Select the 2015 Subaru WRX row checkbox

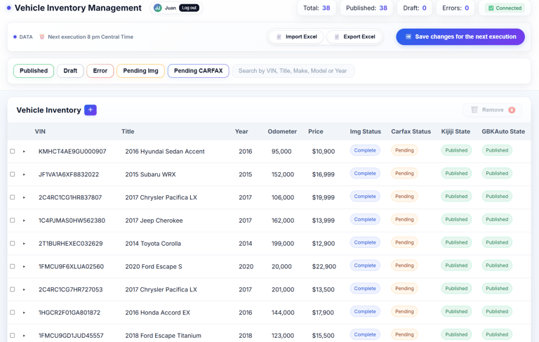pyautogui.click(x=13, y=174)
